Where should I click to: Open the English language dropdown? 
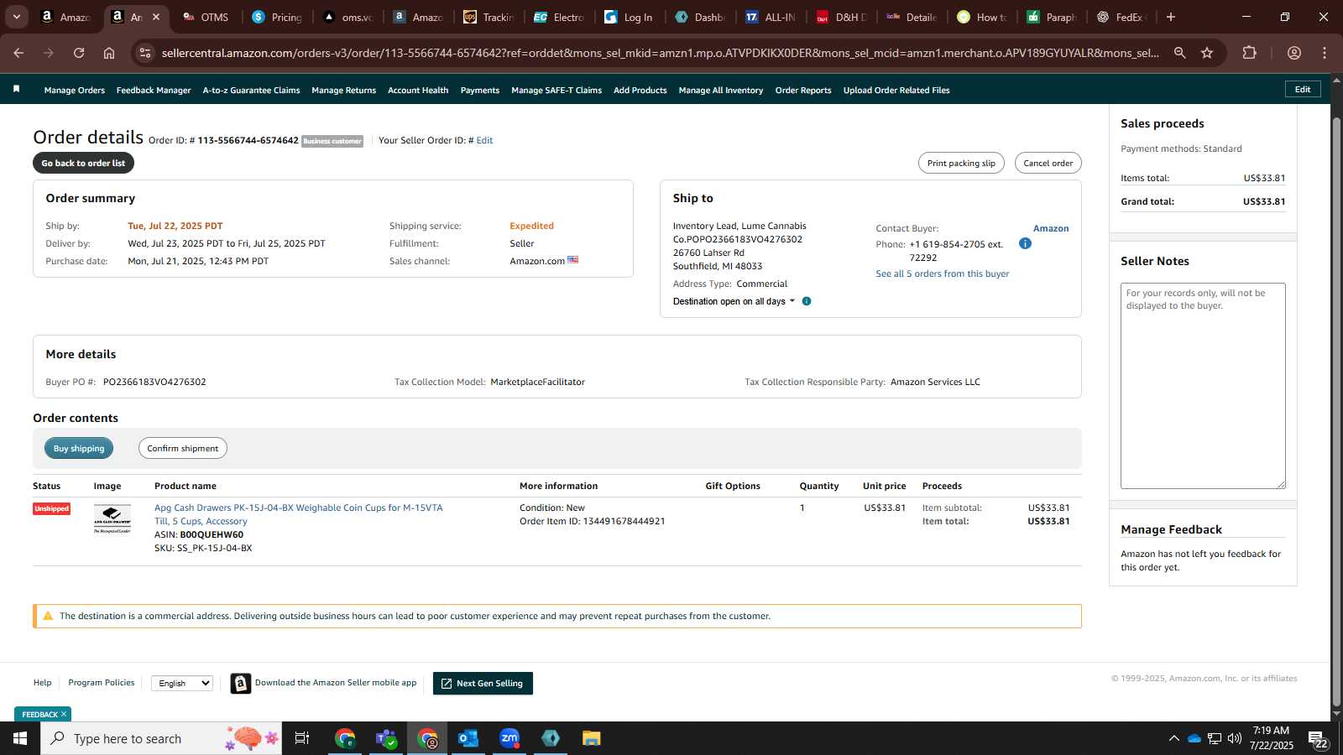coord(182,683)
